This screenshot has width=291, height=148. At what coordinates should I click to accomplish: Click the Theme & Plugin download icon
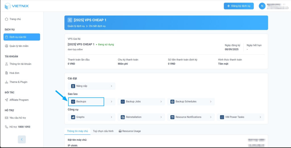click(x=7, y=82)
